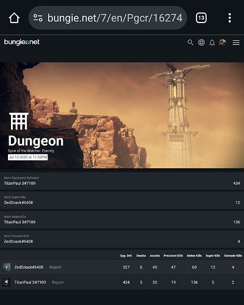The height and width of the screenshot is (305, 244).
Task: Click the Assists column header
Action: coord(155,256)
